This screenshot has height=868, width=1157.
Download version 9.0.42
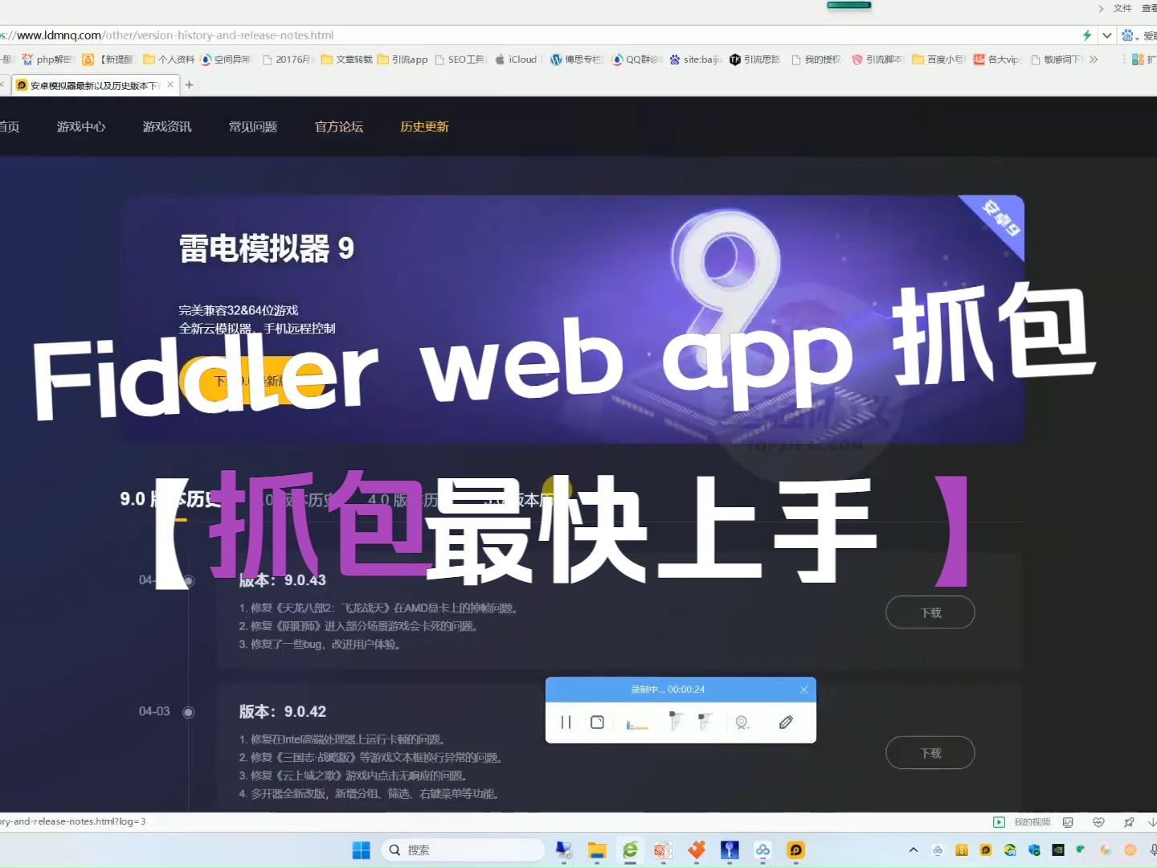930,753
